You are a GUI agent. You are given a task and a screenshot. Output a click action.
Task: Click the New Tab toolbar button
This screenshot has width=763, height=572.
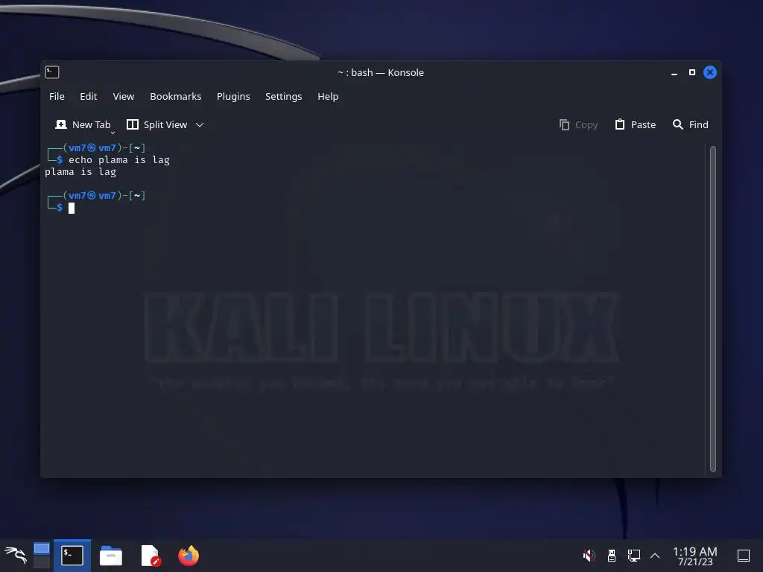pyautogui.click(x=83, y=124)
